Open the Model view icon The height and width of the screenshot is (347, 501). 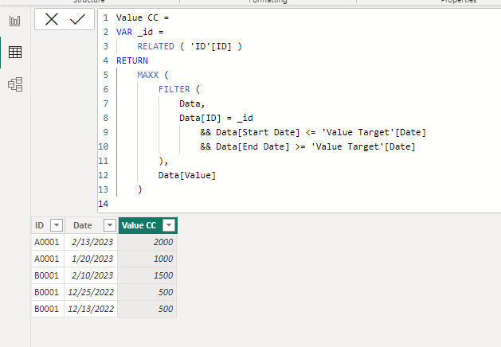(15, 84)
